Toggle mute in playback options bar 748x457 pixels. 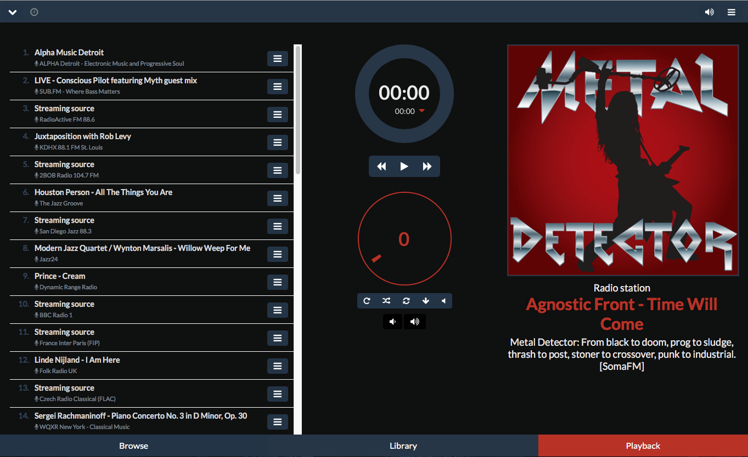point(443,301)
